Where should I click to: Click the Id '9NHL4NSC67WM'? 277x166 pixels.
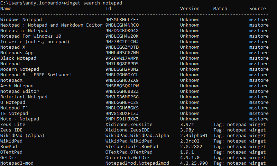click(122, 53)
